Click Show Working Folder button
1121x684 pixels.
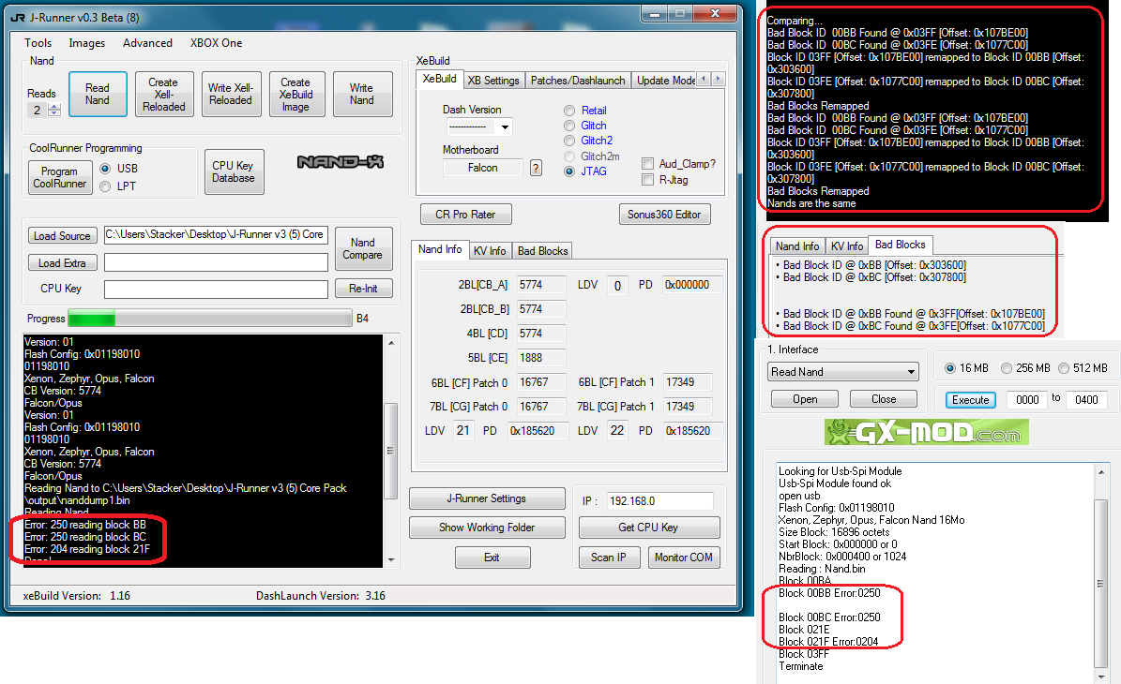pos(487,528)
